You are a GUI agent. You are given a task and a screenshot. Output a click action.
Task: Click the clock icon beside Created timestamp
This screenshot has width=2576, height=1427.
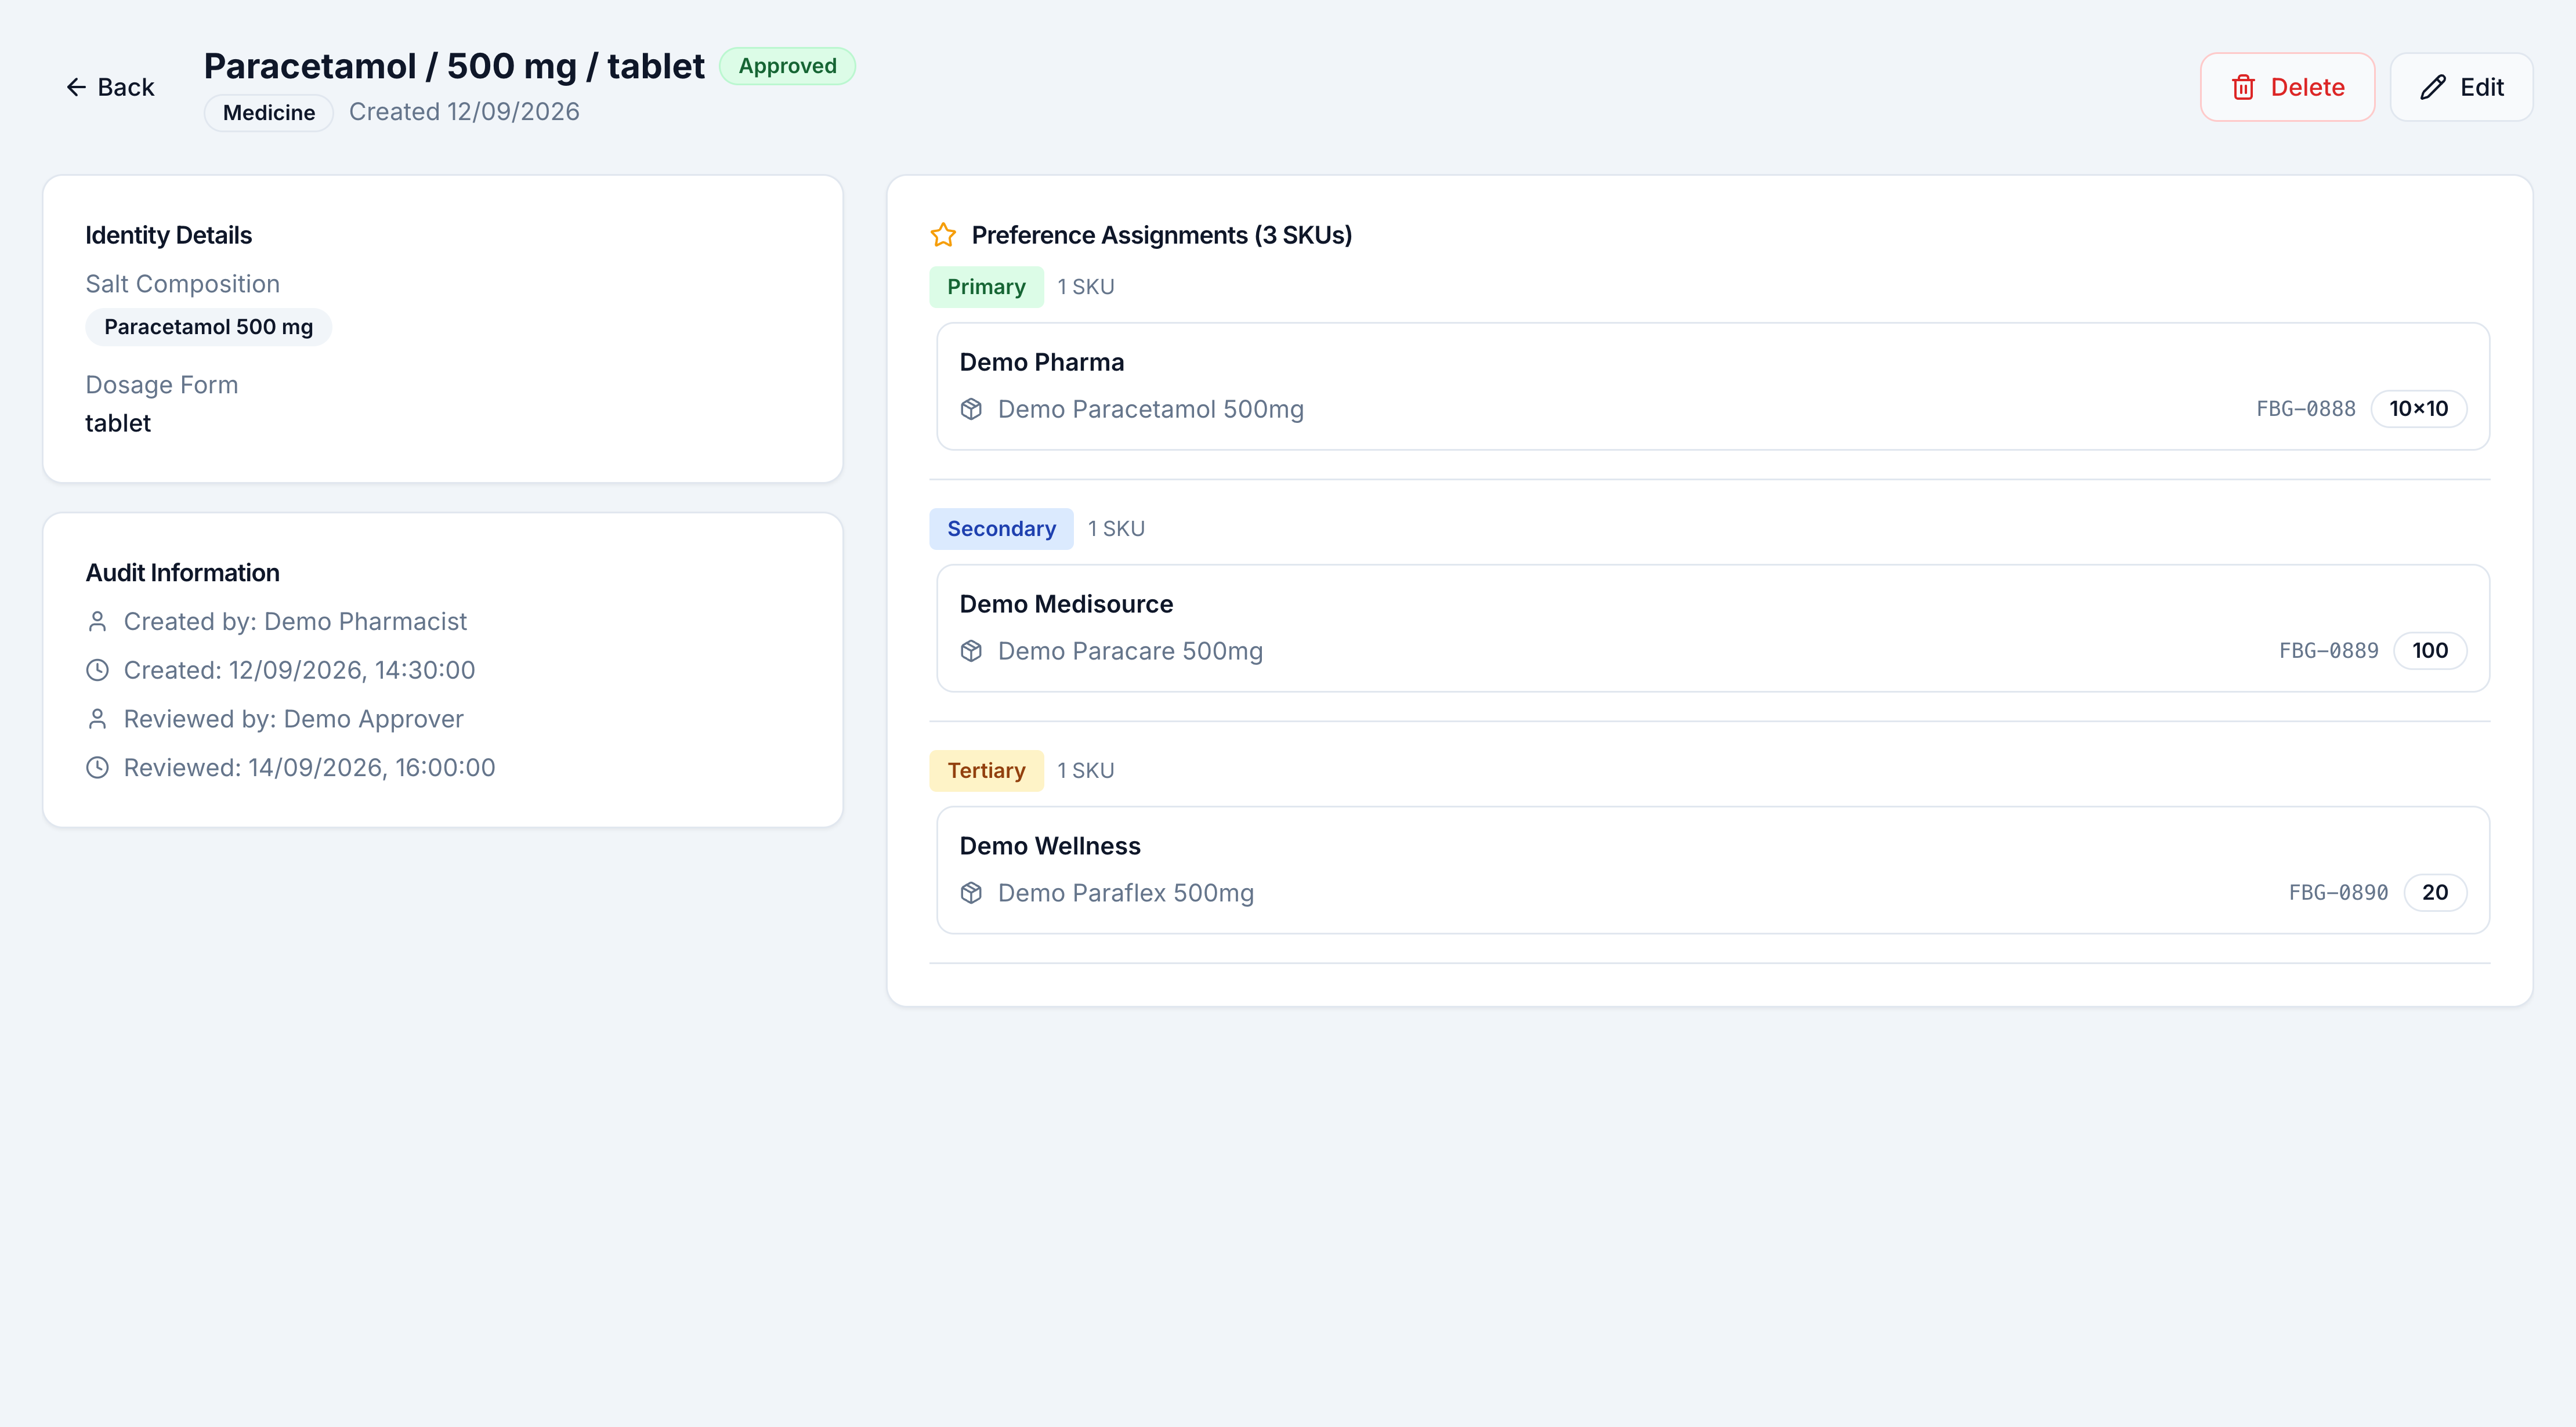tap(97, 670)
